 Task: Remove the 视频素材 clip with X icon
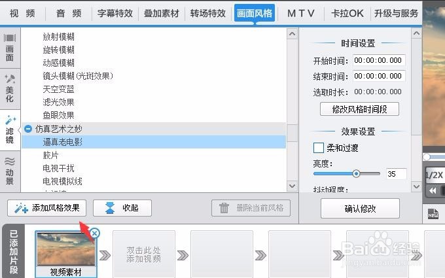pyautogui.click(x=95, y=233)
